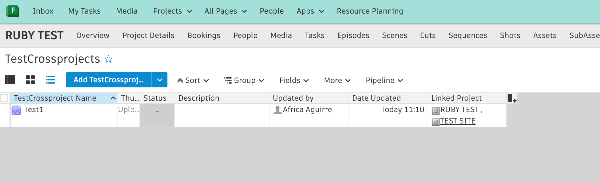Click the Flow Production Tracking logo icon
This screenshot has width=600, height=183.
point(12,11)
